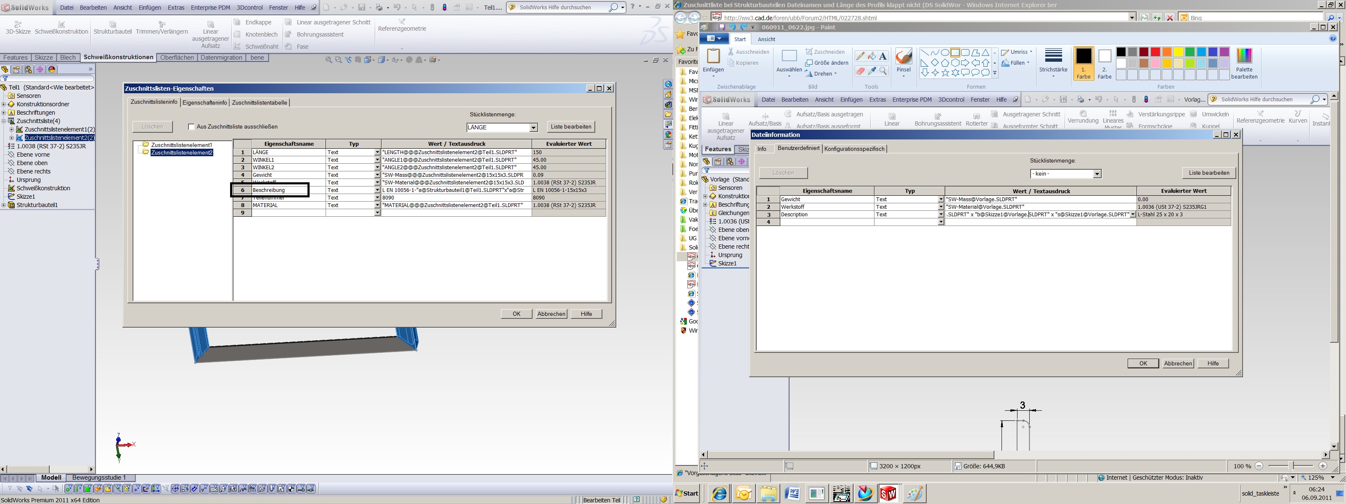Click the Strukturbauteil command icon
Viewport: 1346px width, 504px height.
112,24
